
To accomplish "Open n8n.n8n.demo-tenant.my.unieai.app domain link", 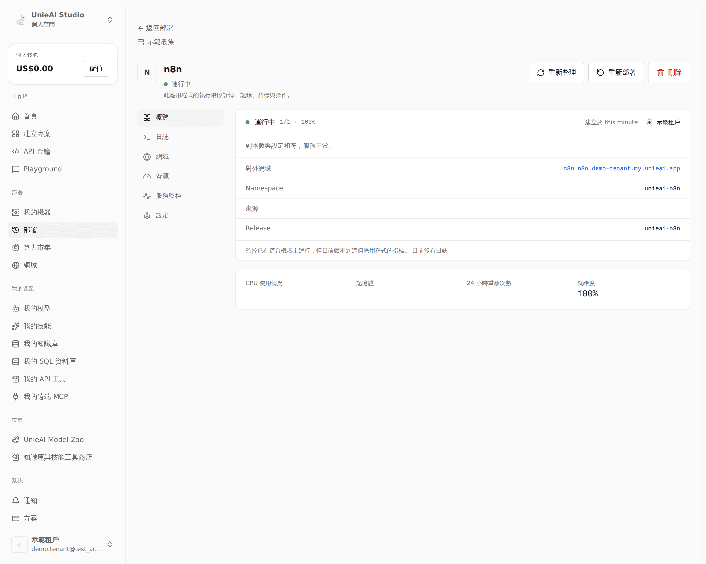I will [621, 169].
